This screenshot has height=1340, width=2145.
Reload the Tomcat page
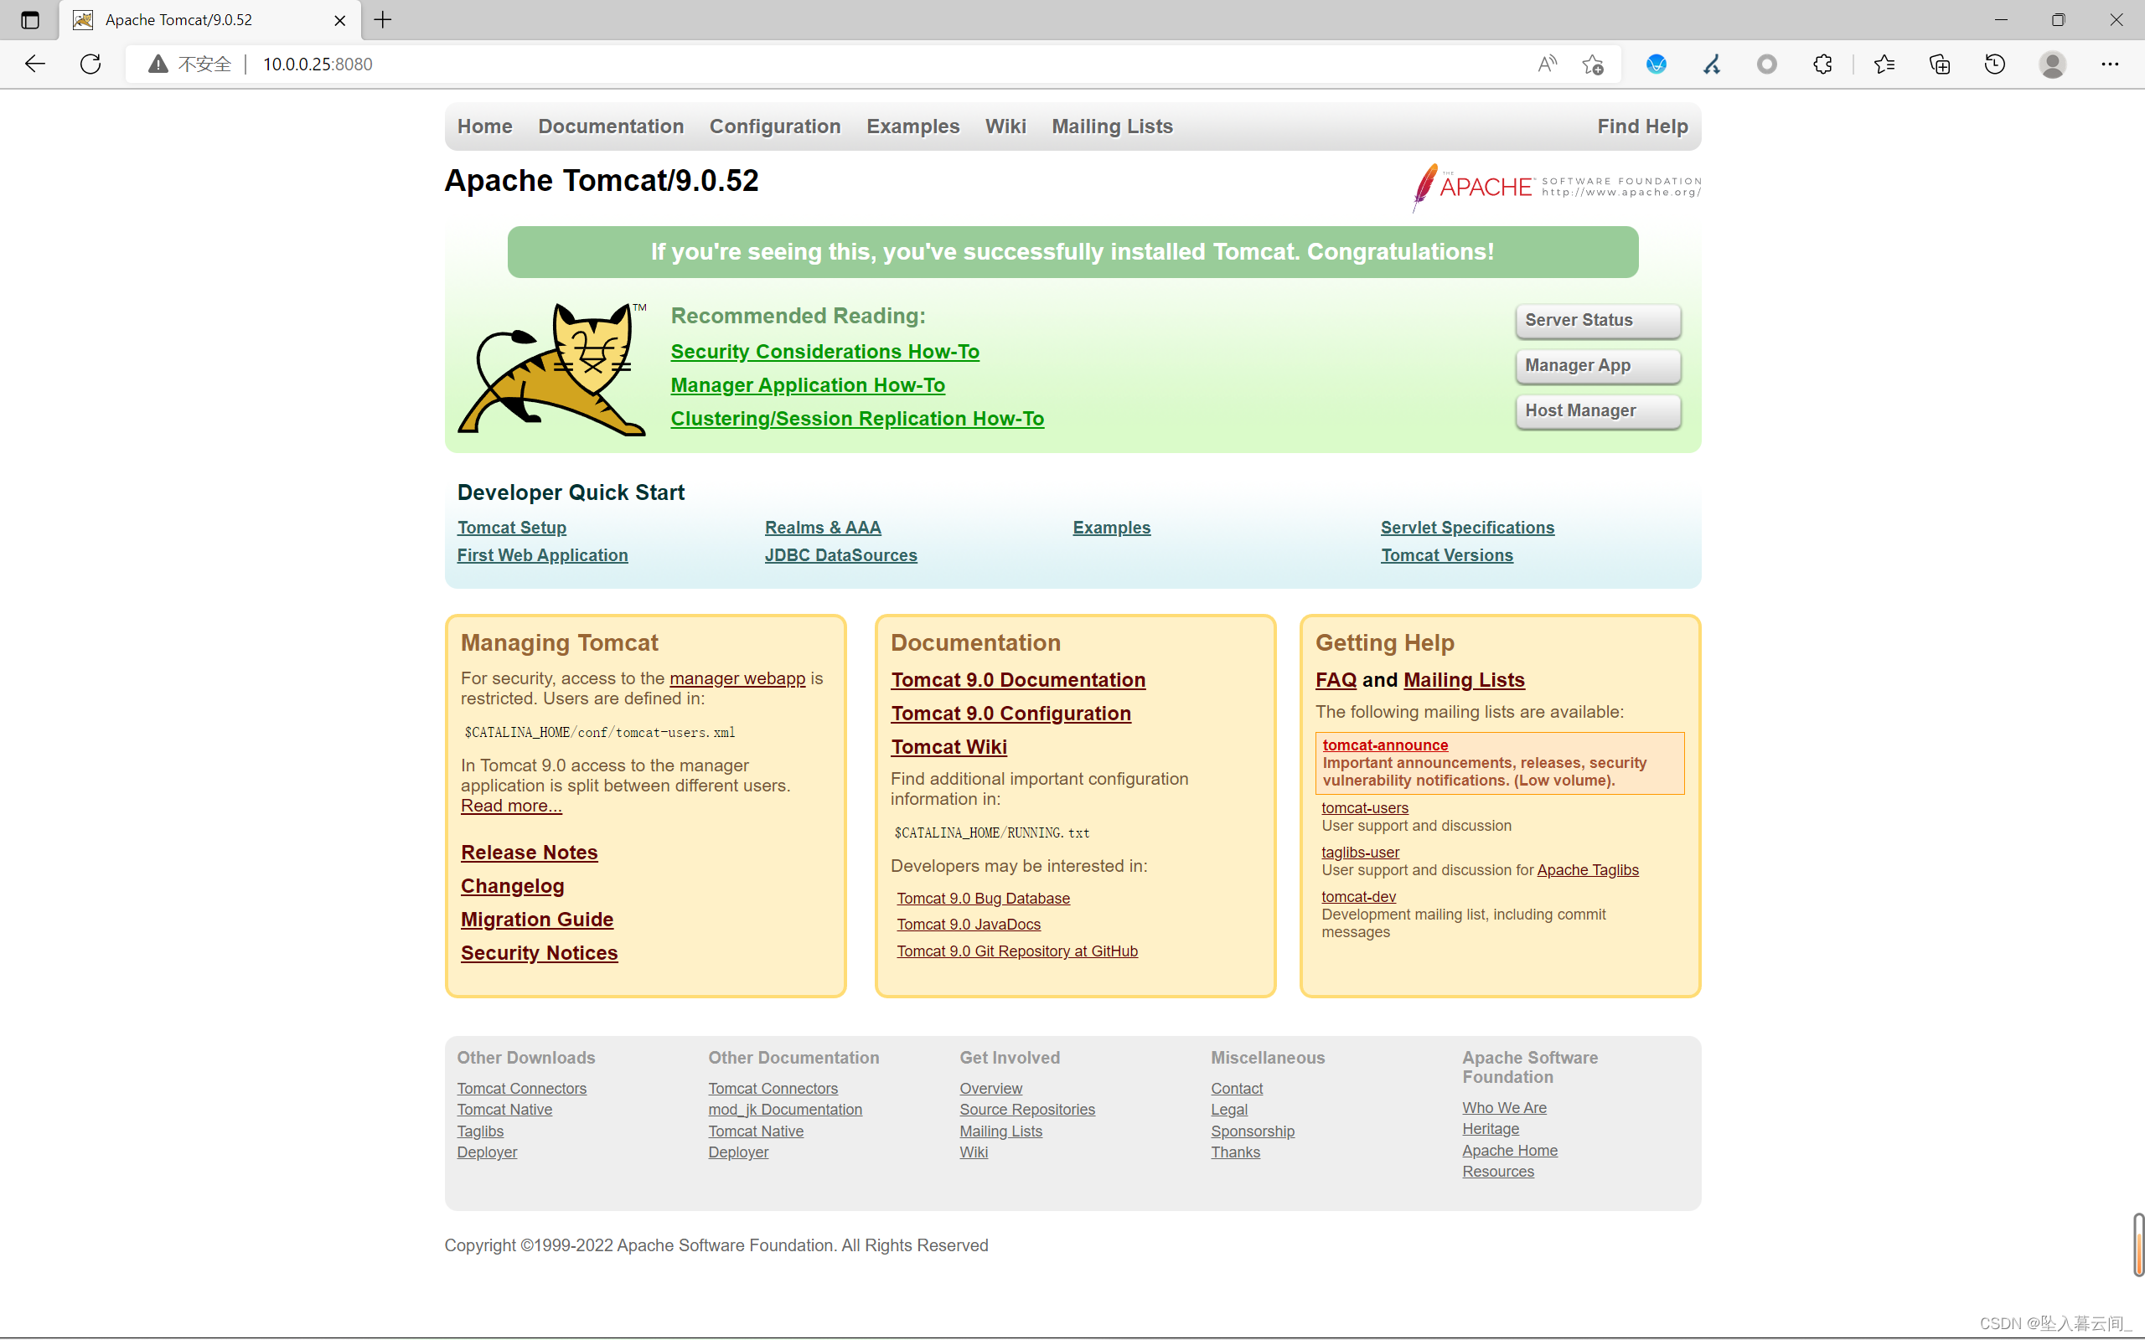pyautogui.click(x=90, y=64)
